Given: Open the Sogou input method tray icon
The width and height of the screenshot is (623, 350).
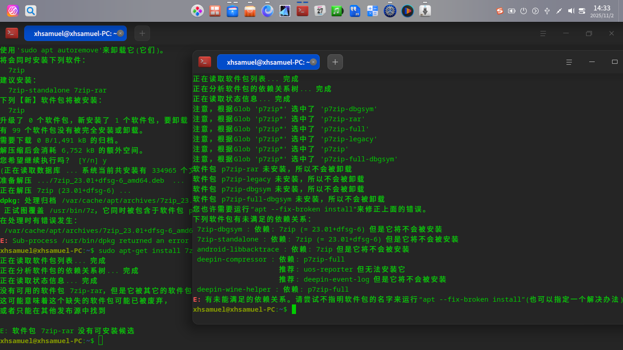Looking at the screenshot, I should coord(500,11).
